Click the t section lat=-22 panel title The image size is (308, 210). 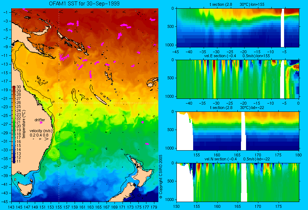[x=237, y=108]
